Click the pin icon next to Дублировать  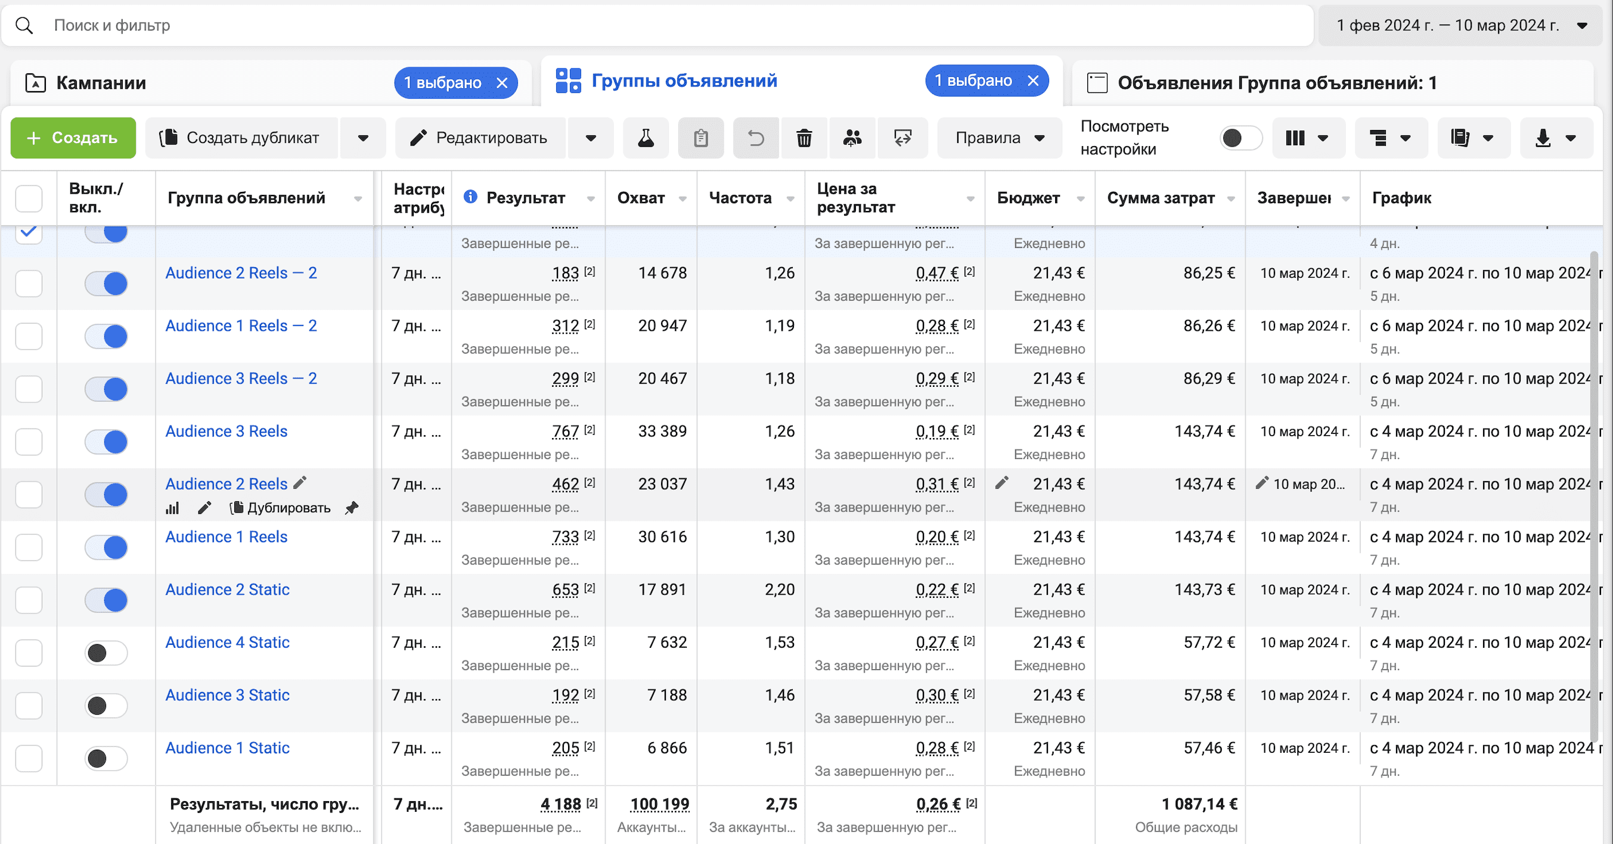pos(352,508)
